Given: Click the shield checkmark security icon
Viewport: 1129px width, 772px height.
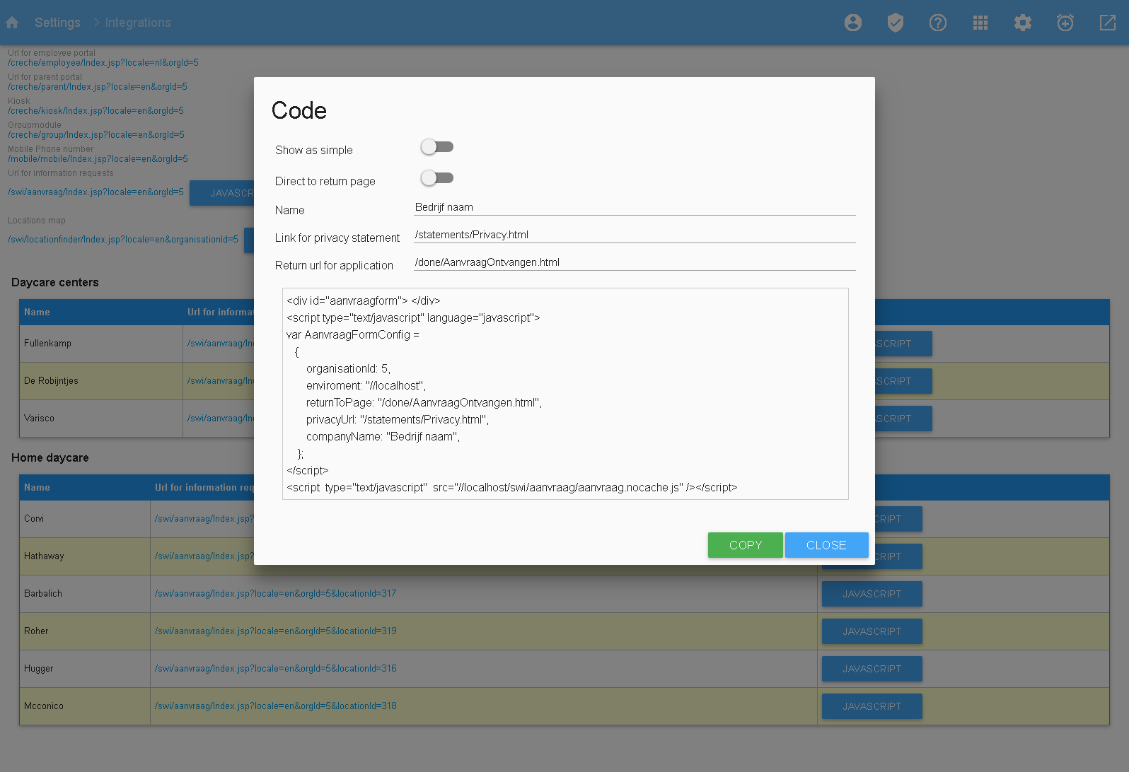Looking at the screenshot, I should click(896, 23).
